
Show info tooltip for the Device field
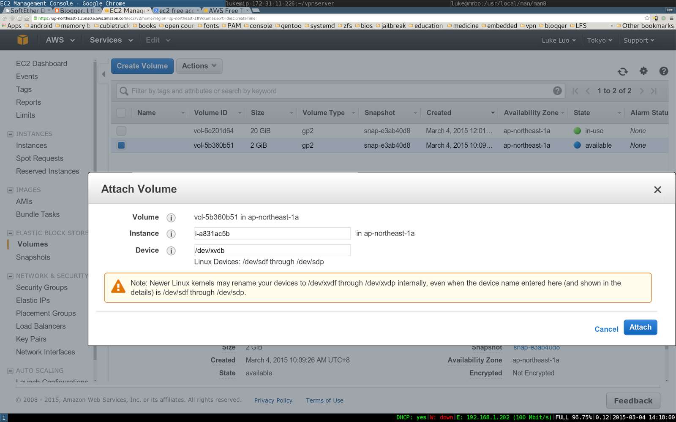pyautogui.click(x=171, y=251)
